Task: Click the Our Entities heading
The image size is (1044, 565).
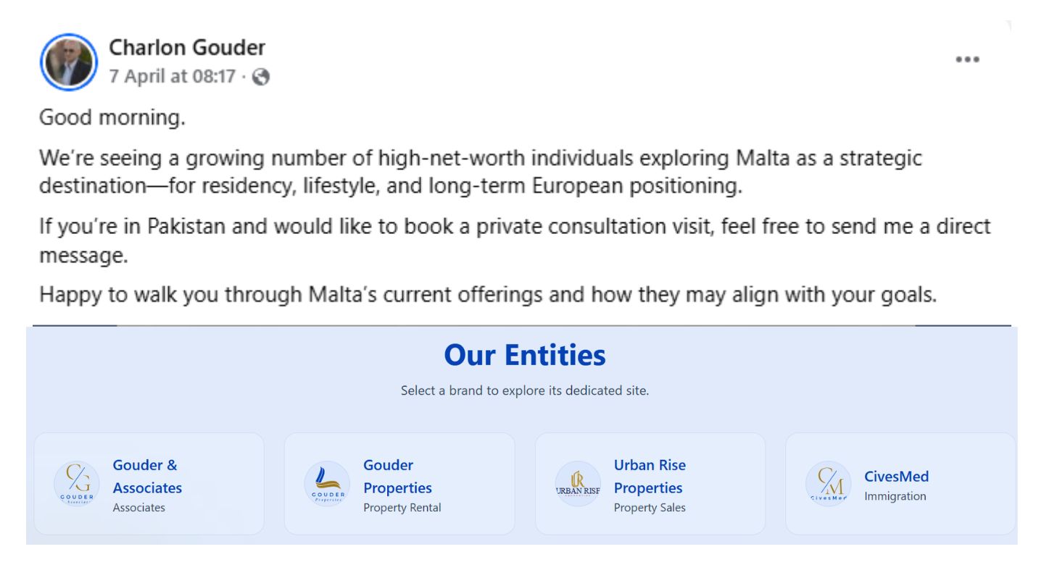Action: [524, 356]
